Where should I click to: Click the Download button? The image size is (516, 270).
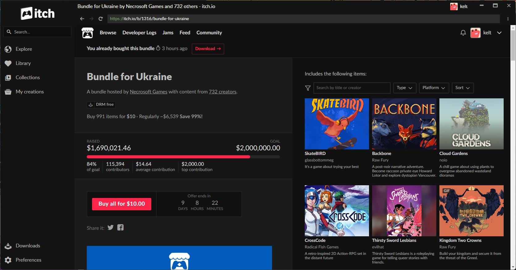[208, 49]
